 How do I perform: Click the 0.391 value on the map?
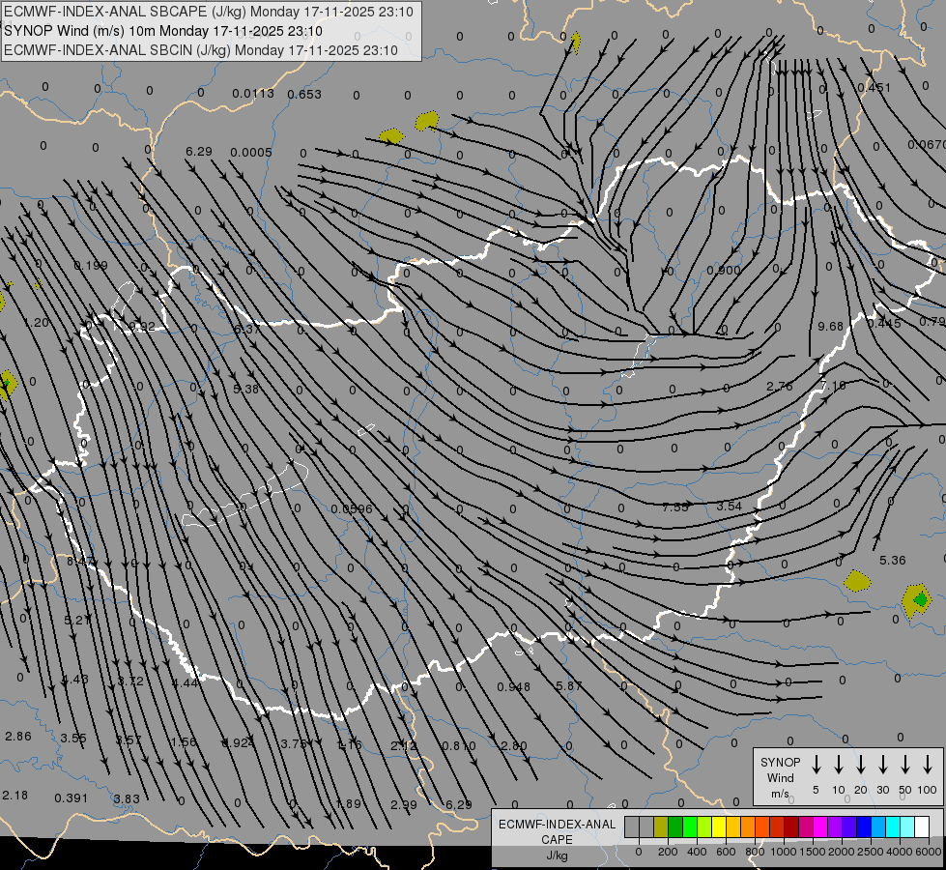[72, 798]
